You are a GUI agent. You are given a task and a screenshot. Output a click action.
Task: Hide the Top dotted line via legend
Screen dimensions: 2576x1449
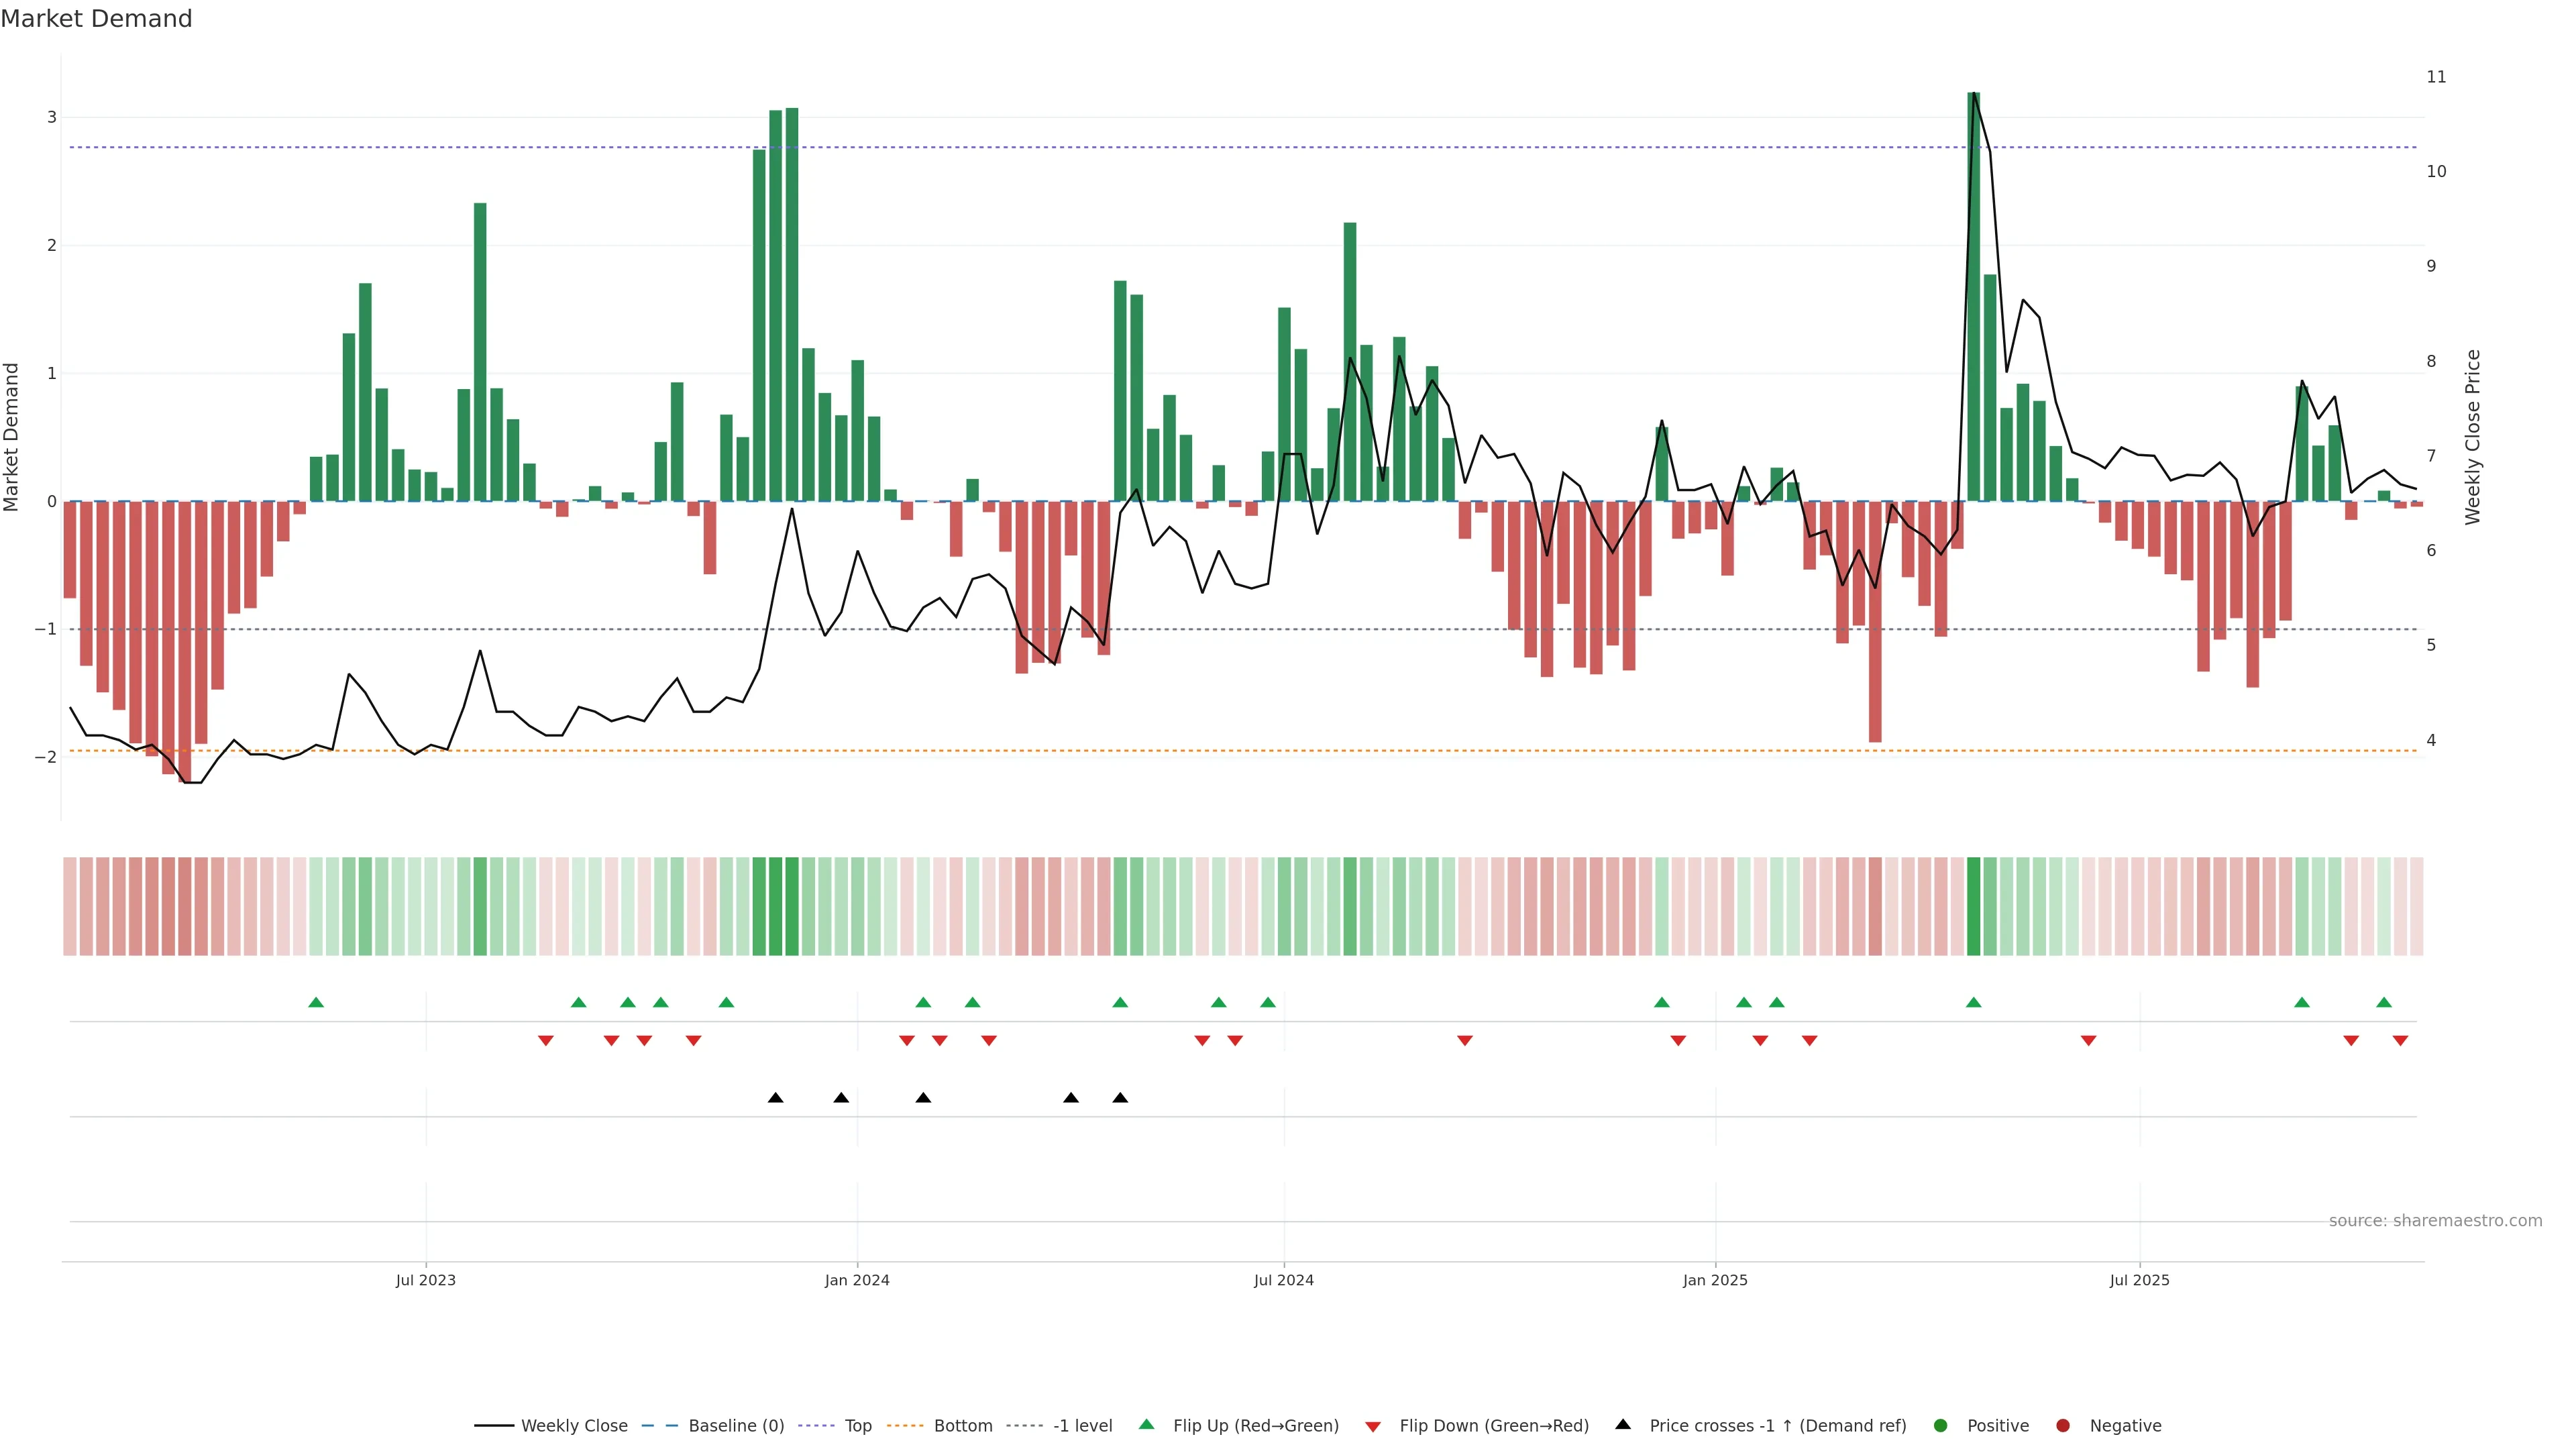coord(857,1425)
